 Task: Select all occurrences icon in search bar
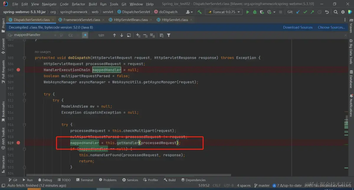pyautogui.click(x=153, y=35)
